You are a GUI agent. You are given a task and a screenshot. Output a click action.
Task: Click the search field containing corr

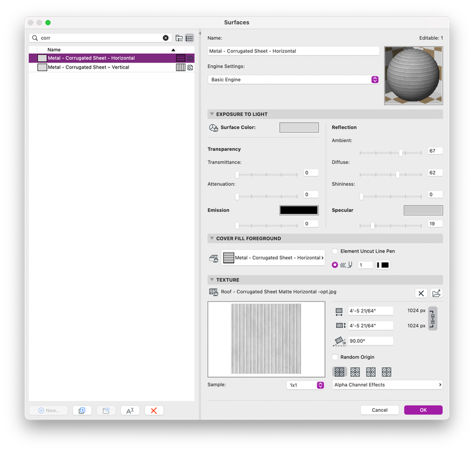pyautogui.click(x=101, y=38)
